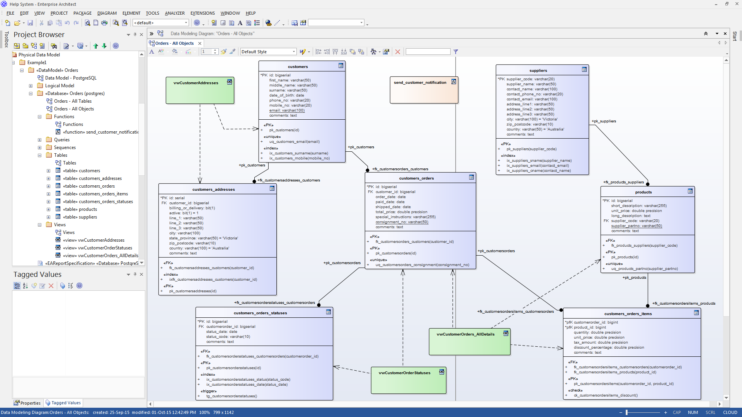742x417 pixels.
Task: Select the Orders - All Tables tab item
Action: pos(73,101)
